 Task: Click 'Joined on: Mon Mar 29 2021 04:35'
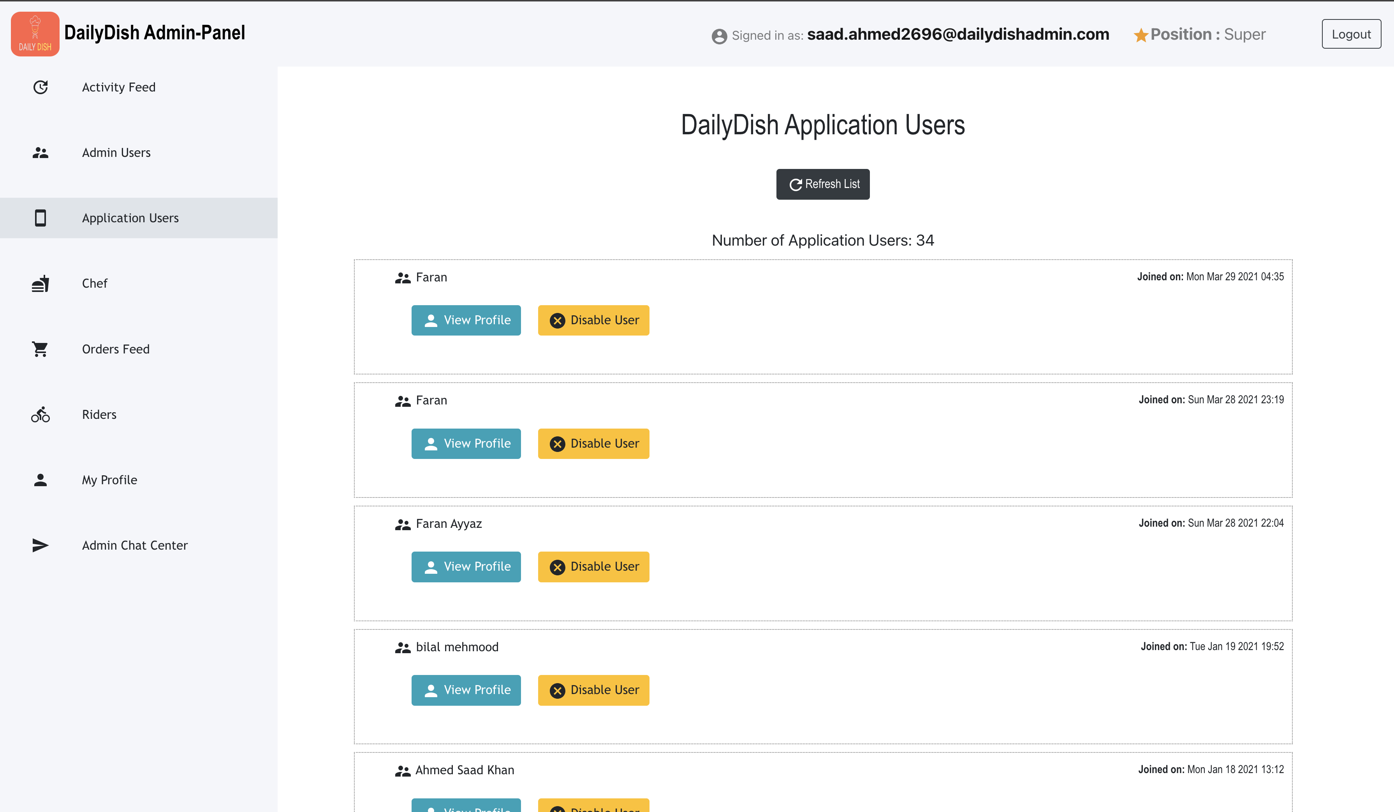(x=1210, y=276)
